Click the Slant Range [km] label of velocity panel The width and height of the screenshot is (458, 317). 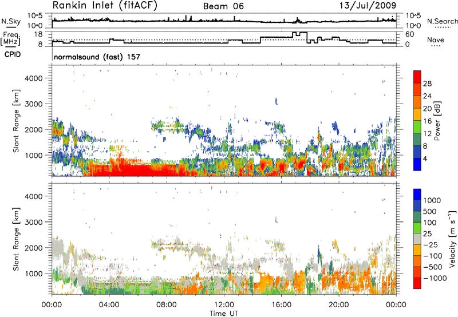16,239
